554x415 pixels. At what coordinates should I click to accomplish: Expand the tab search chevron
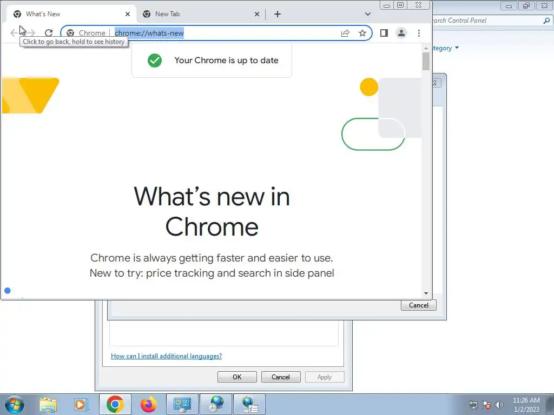[368, 14]
